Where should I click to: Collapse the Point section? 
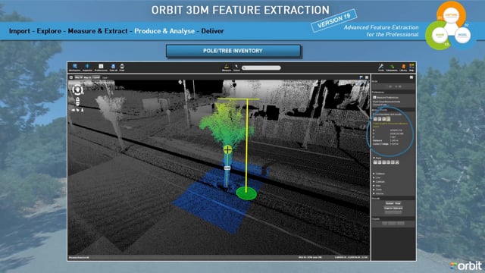[x=374, y=158]
